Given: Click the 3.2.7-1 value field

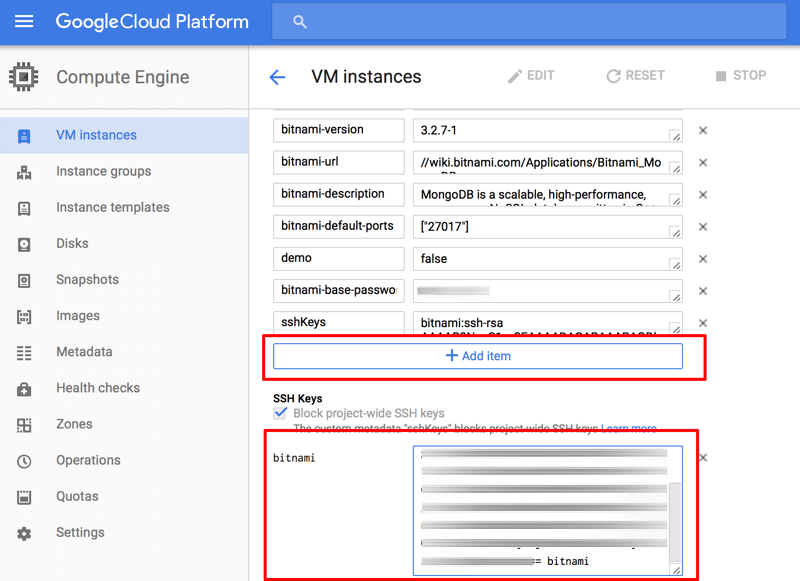Looking at the screenshot, I should coord(548,130).
